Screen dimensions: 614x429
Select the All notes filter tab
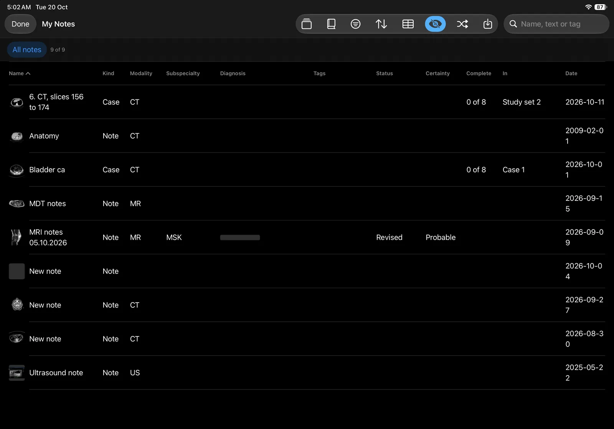tap(27, 50)
